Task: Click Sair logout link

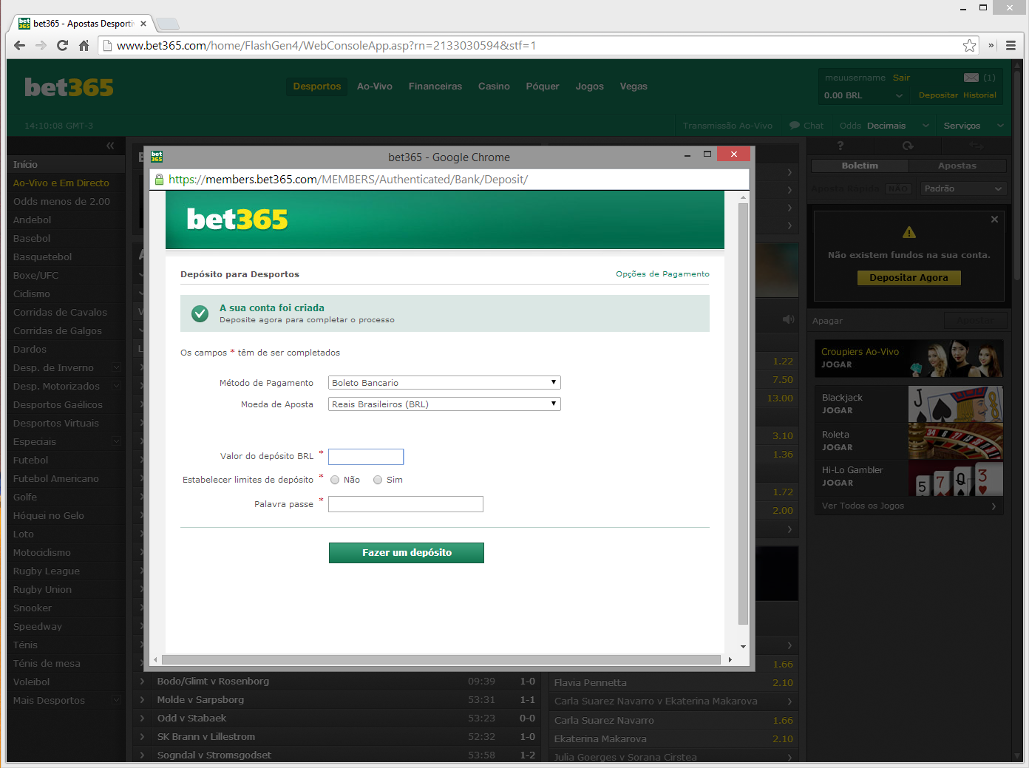Action: coord(901,78)
